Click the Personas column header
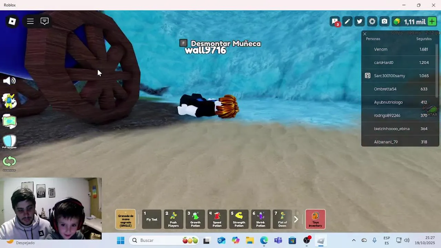The image size is (441, 248). pyautogui.click(x=373, y=39)
